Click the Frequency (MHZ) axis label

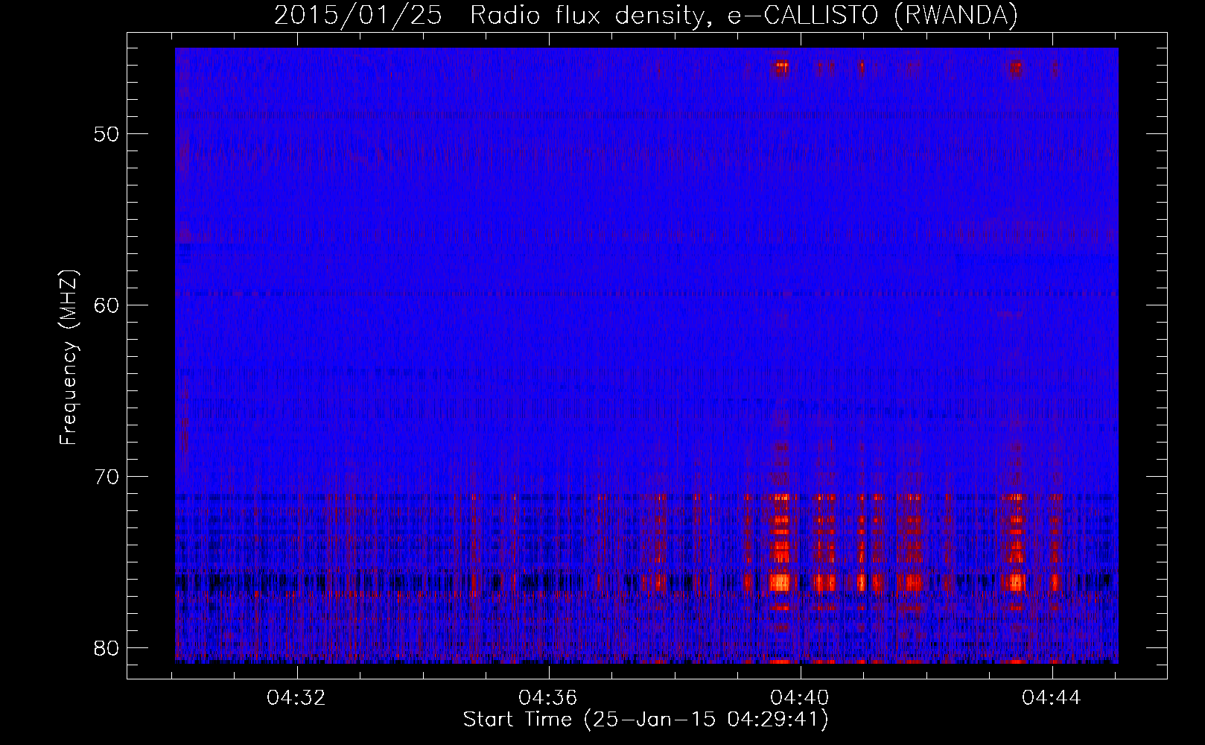69,357
